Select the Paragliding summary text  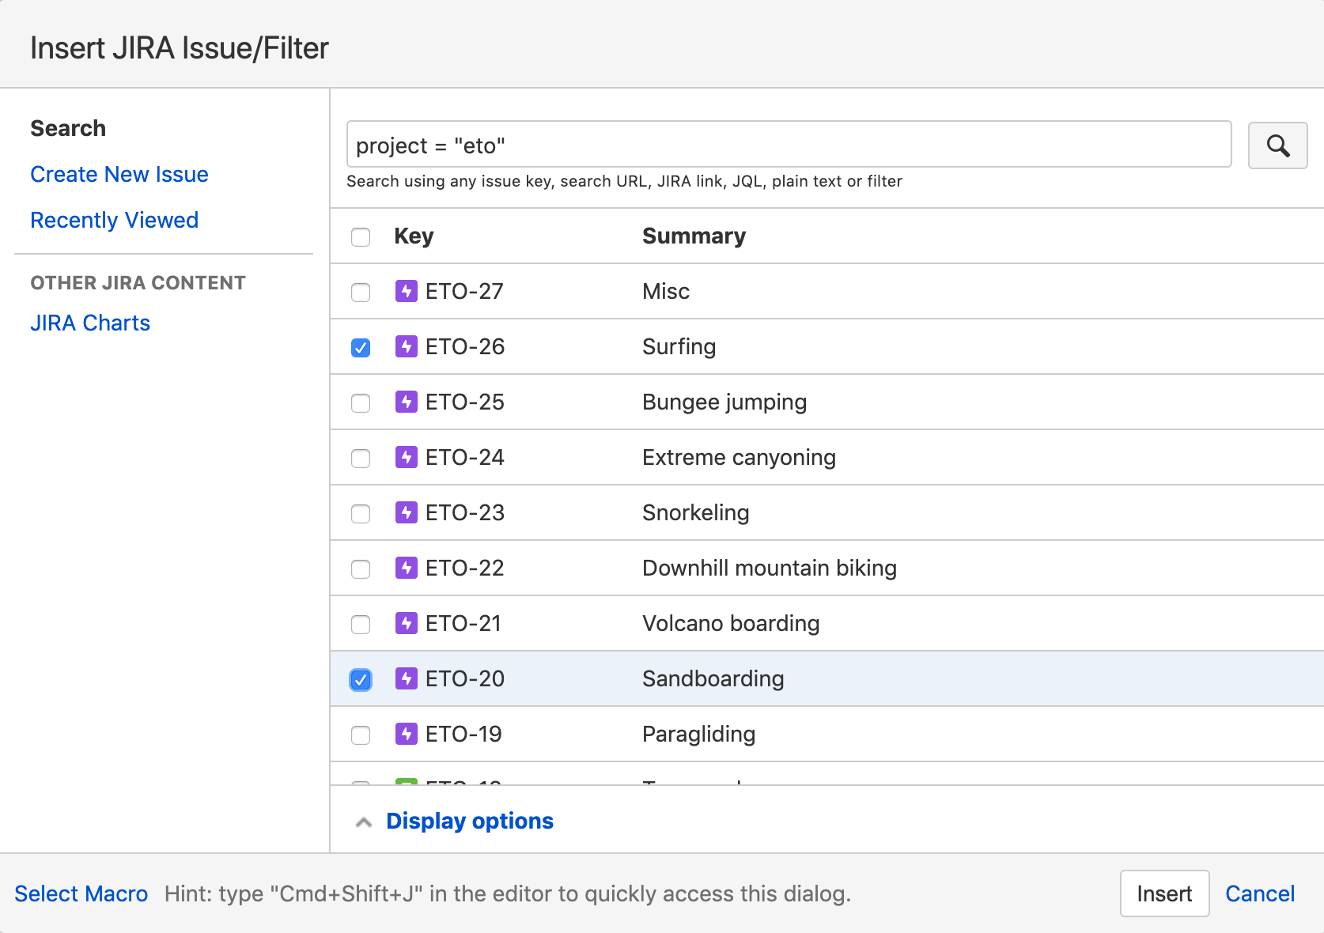tap(699, 734)
